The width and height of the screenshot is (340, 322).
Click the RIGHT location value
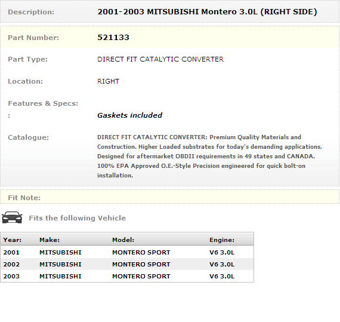coord(108,81)
